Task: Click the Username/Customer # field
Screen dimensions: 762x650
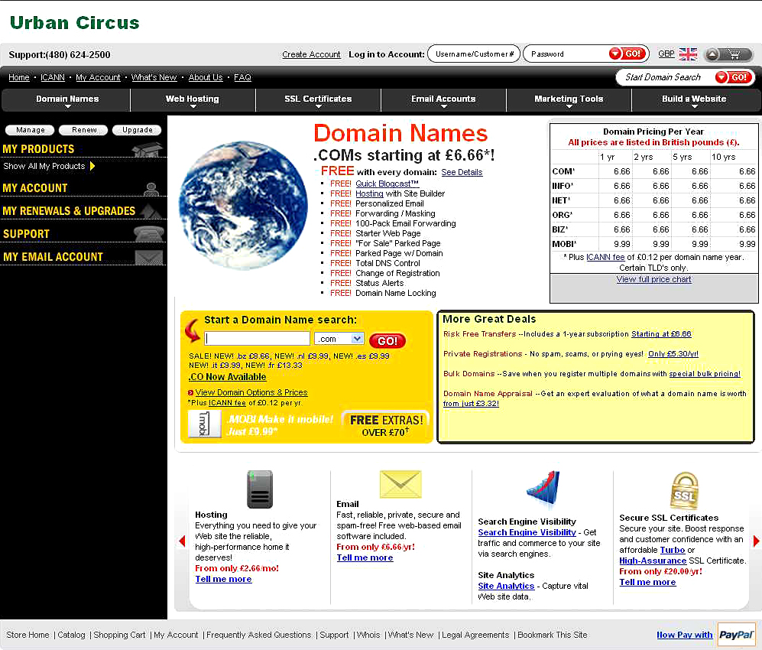Action: click(x=474, y=54)
